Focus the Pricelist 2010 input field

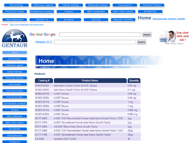tap(95, 42)
